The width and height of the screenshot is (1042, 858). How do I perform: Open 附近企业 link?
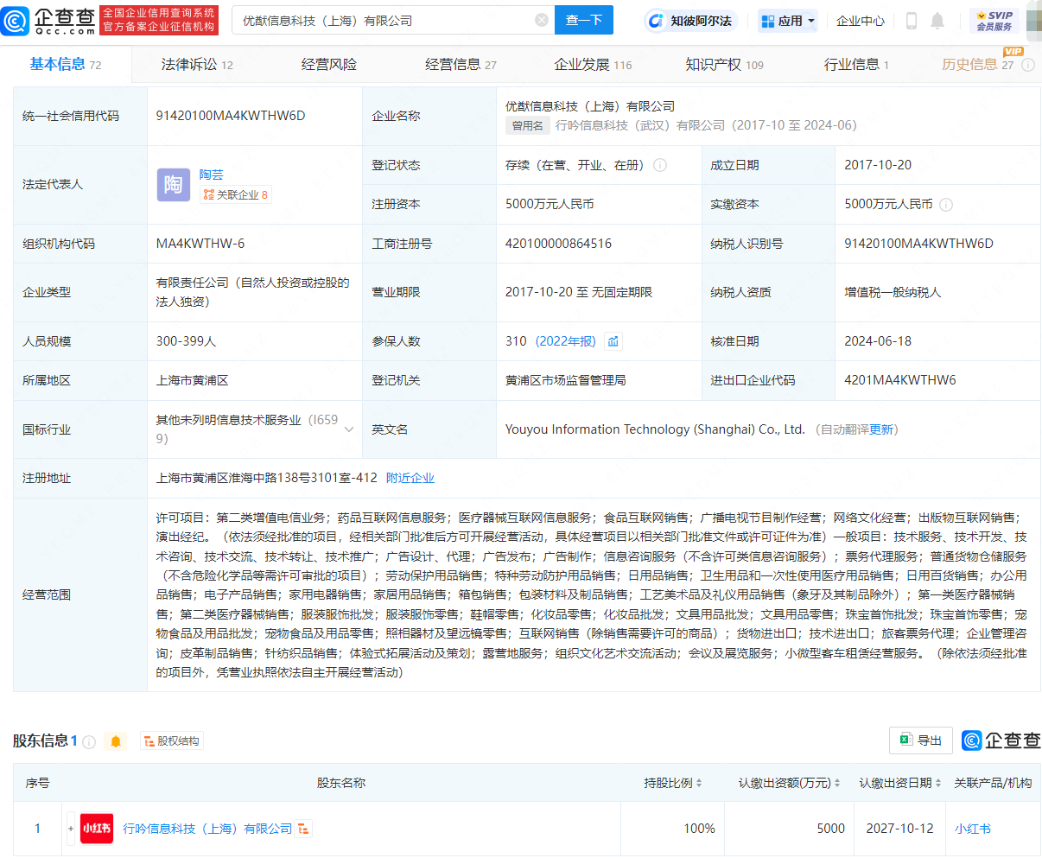coord(410,478)
